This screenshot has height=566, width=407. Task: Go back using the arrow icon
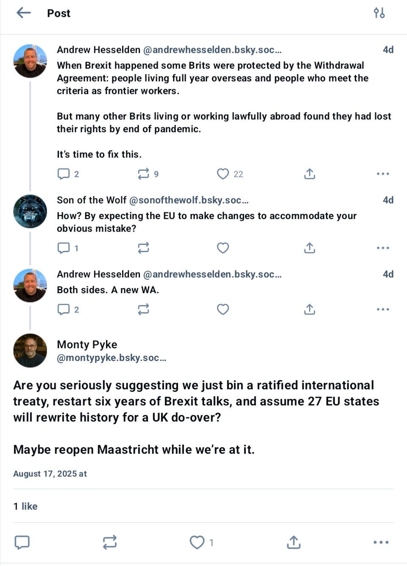click(x=24, y=13)
